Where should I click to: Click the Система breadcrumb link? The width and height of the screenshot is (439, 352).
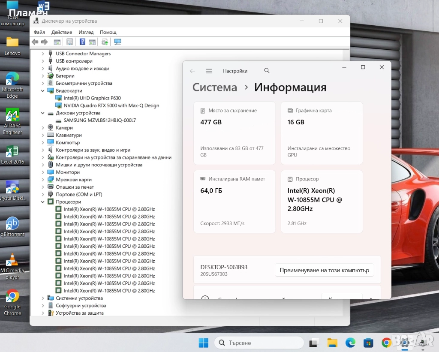[x=214, y=87]
